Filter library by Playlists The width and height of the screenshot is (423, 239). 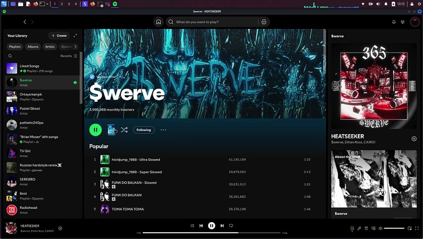[15, 47]
